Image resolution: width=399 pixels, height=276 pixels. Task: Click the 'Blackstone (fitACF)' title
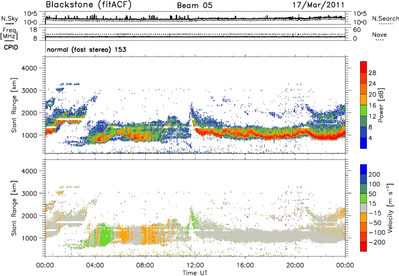click(89, 4)
